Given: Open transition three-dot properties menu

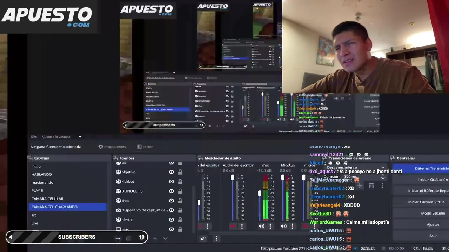Looking at the screenshot, I should pyautogui.click(x=382, y=186).
